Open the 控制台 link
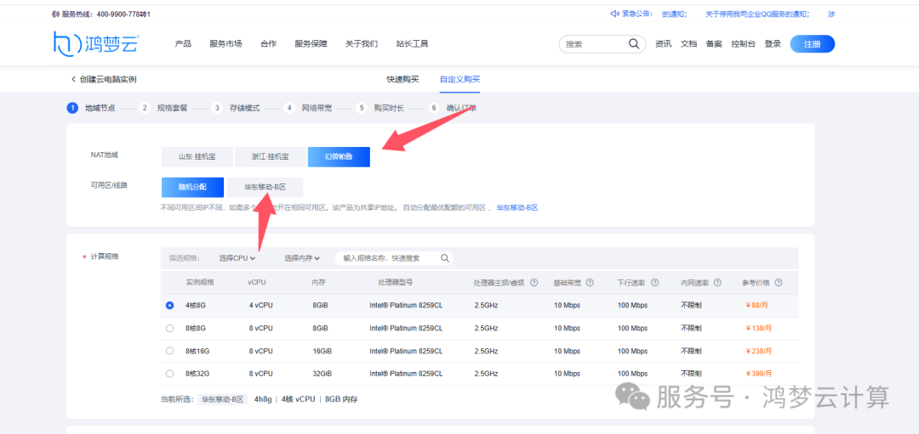The width and height of the screenshot is (919, 434). pos(743,44)
